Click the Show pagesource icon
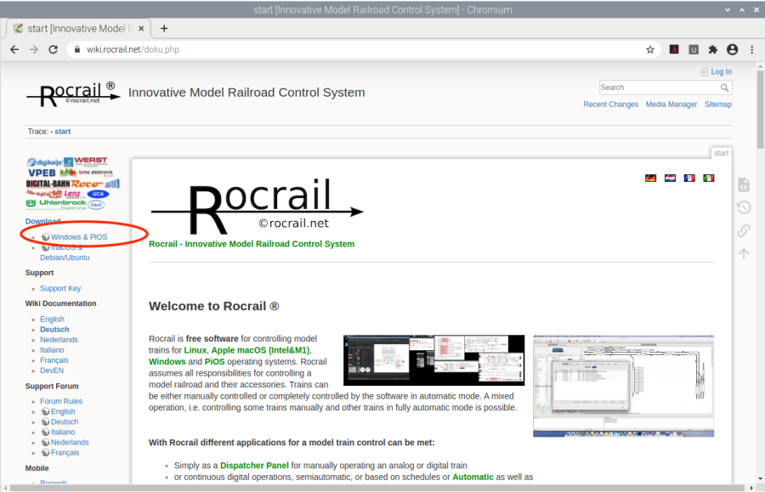Viewport: 765px width, 492px height. coord(743,185)
